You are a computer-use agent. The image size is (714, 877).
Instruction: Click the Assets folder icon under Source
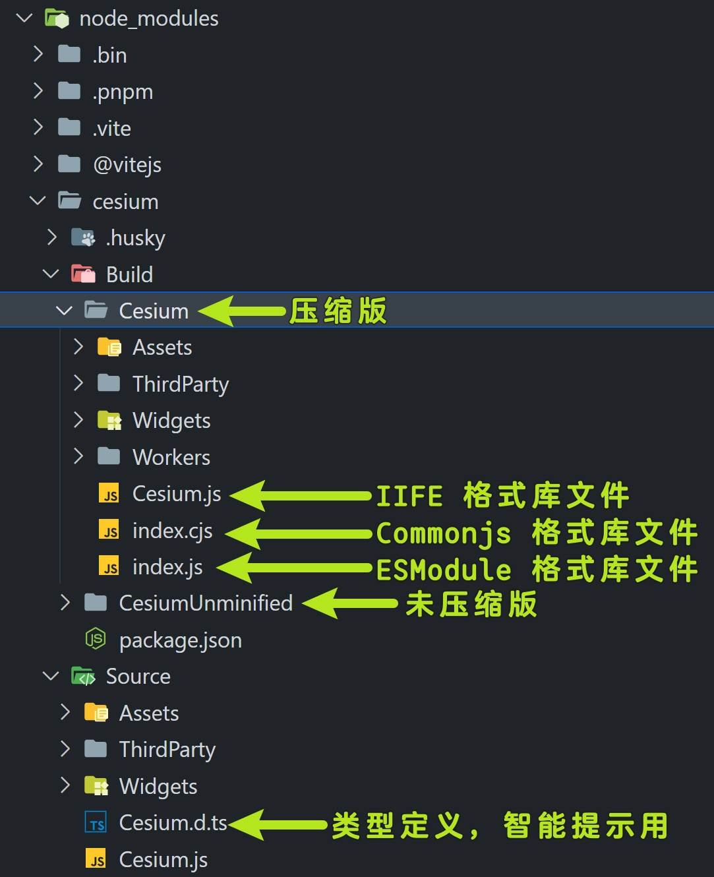pos(96,713)
